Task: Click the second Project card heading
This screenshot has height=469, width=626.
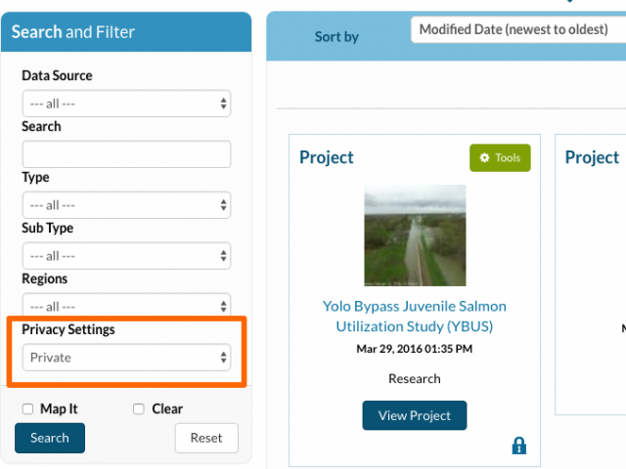Action: (x=592, y=157)
